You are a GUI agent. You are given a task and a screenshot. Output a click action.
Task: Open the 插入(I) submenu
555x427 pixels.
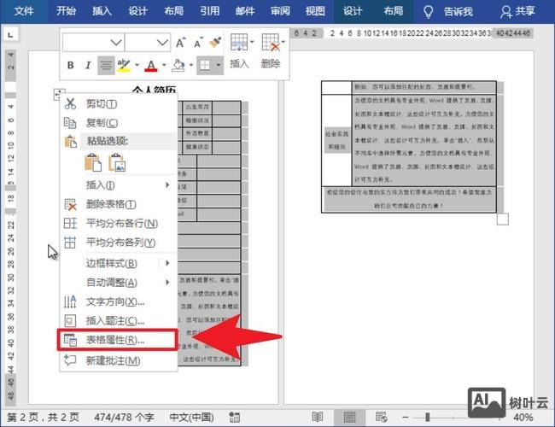[x=119, y=184]
